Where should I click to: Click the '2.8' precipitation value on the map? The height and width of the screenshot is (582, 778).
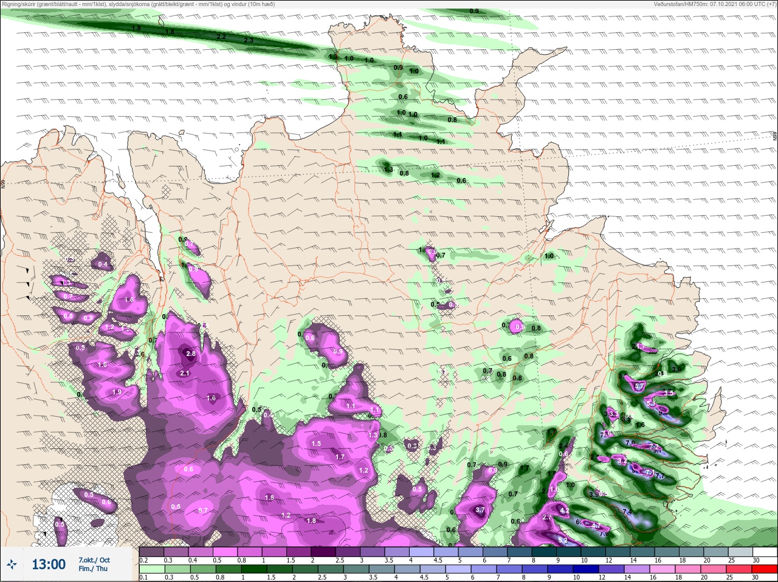pyautogui.click(x=191, y=354)
